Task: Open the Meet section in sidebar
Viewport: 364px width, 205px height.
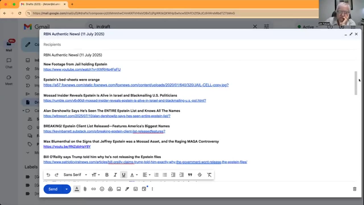Action: [9, 80]
